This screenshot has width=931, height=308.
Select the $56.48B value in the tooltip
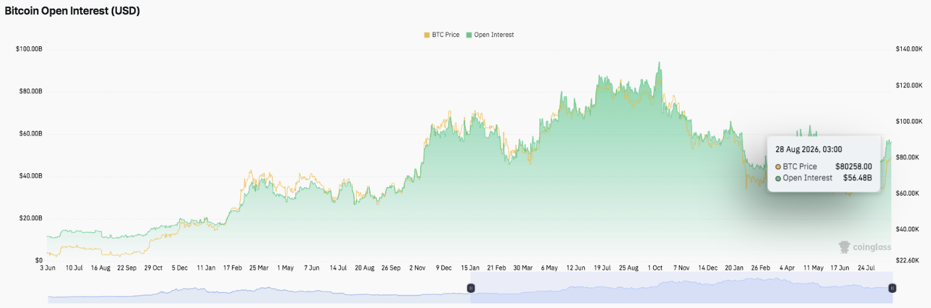[x=858, y=178]
